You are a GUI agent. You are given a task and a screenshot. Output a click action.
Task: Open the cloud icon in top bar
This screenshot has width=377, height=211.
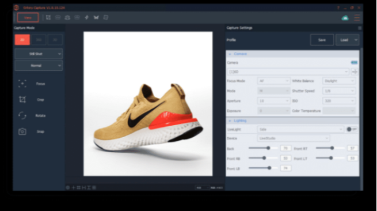(x=345, y=18)
